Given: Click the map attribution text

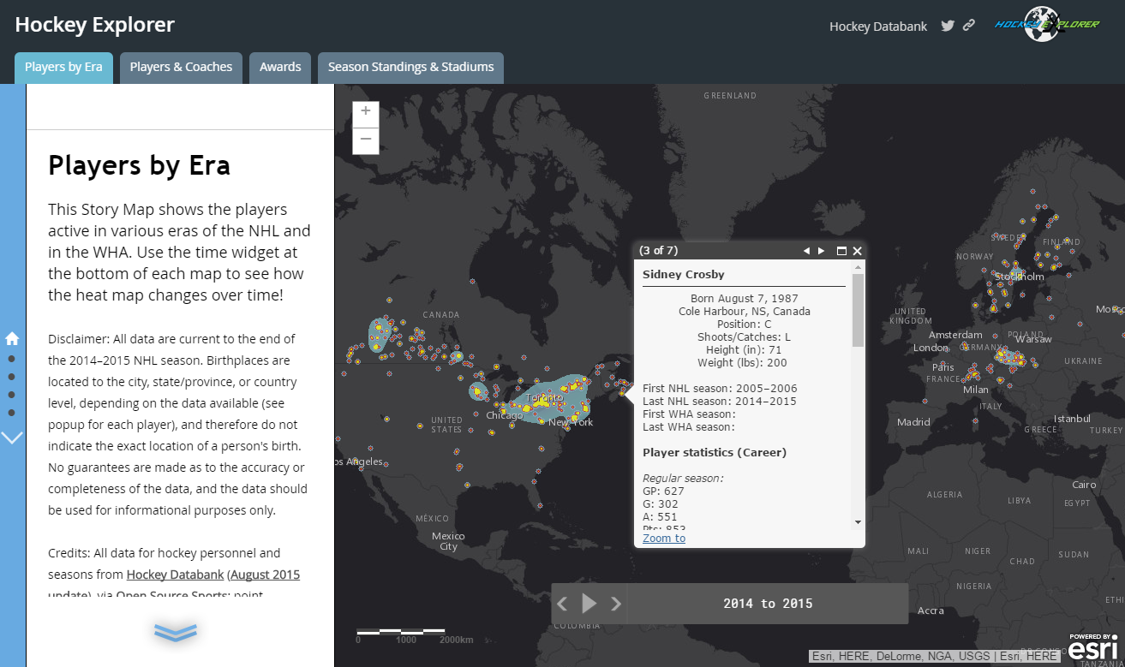Looking at the screenshot, I should point(935,656).
